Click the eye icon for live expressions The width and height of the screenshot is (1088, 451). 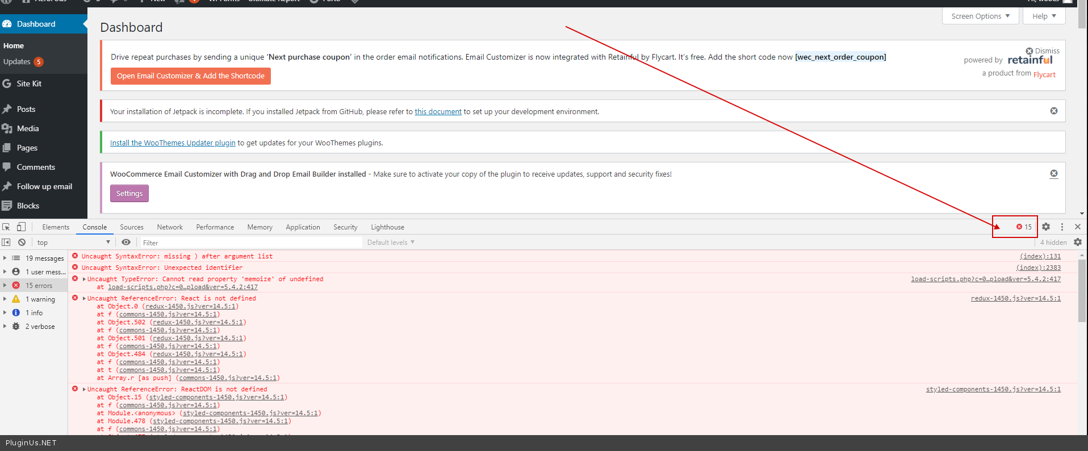click(126, 242)
